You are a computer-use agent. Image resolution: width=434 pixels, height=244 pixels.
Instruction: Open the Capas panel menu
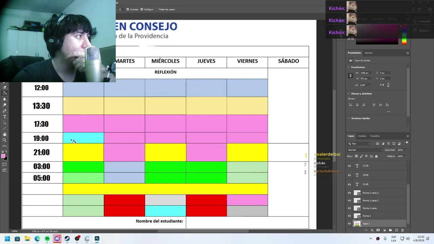408,136
